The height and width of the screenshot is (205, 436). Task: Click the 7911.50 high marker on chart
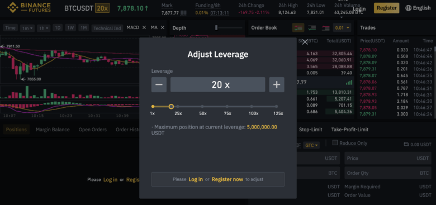coord(12,46)
